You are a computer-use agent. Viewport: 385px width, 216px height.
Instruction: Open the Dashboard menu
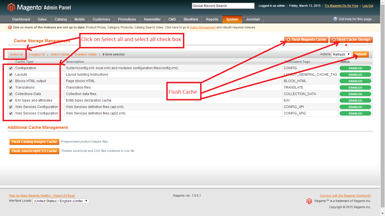(21, 19)
